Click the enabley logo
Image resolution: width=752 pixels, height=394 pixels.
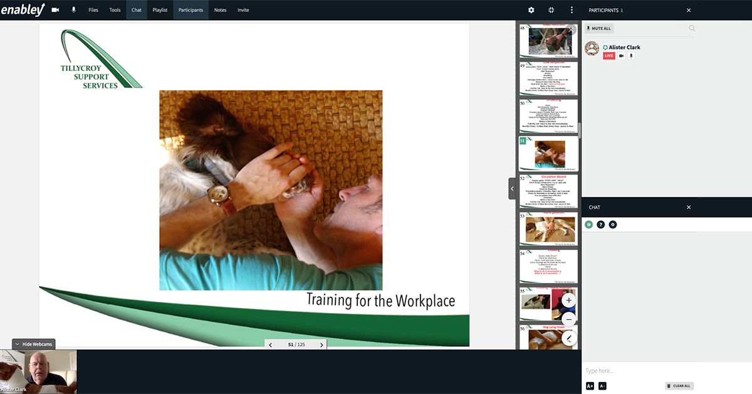point(23,9)
